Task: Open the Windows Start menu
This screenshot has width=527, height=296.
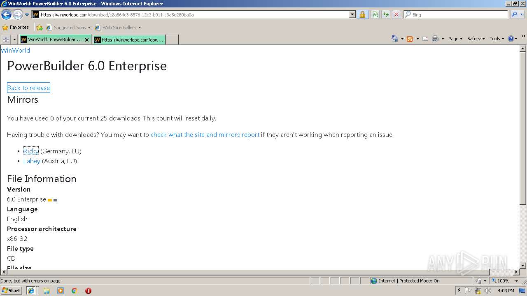Action: pos(11,290)
